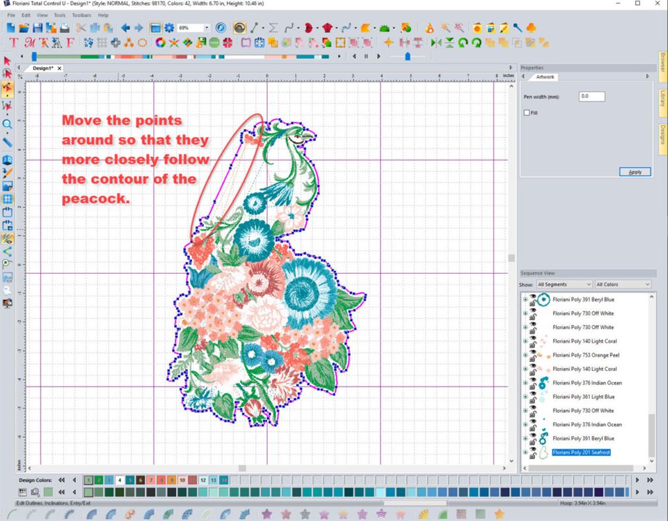Click the Print toolbar icon
This screenshot has width=668, height=521.
(x=65, y=28)
